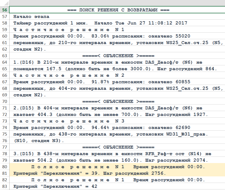The height and width of the screenshot is (190, 225).
Task: Select the "Частичное решение N 2" cell
Action: pyautogui.click(x=69, y=75)
